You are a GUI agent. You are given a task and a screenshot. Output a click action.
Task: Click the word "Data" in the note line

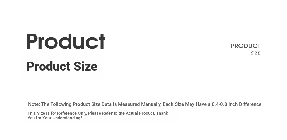click(x=106, y=104)
